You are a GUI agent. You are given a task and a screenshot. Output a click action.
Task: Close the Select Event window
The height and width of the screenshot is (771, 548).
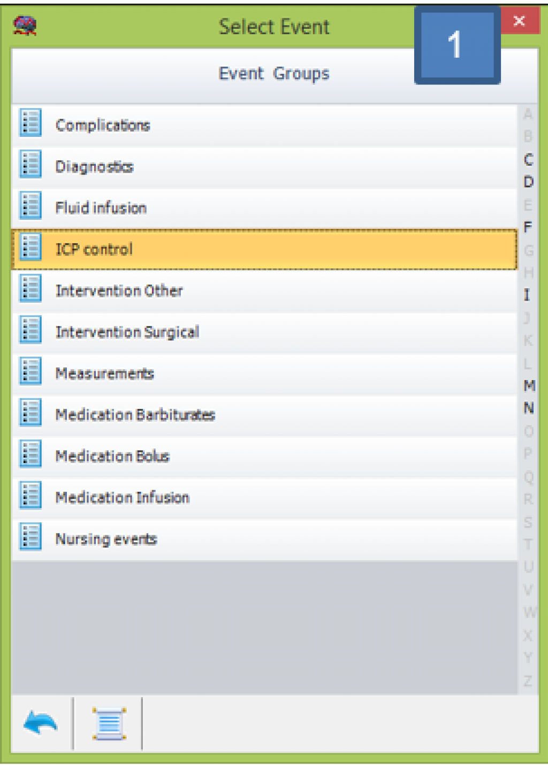[x=519, y=21]
